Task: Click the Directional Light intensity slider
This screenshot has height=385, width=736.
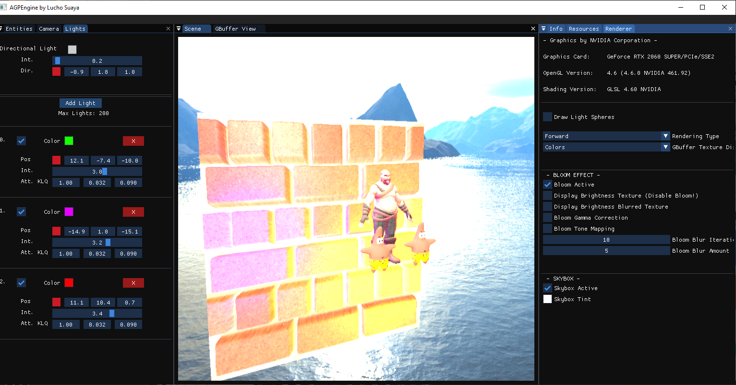Action: click(97, 61)
